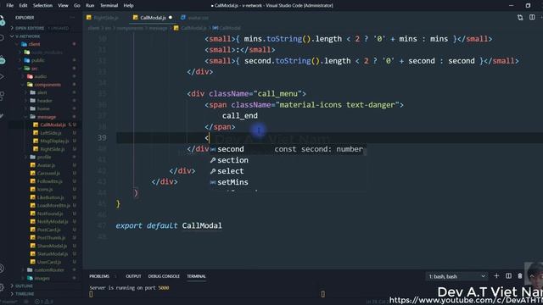Switch to the CallModal.js editor tab

click(153, 18)
